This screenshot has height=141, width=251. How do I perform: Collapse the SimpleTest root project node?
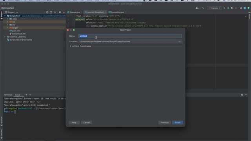tap(5, 16)
